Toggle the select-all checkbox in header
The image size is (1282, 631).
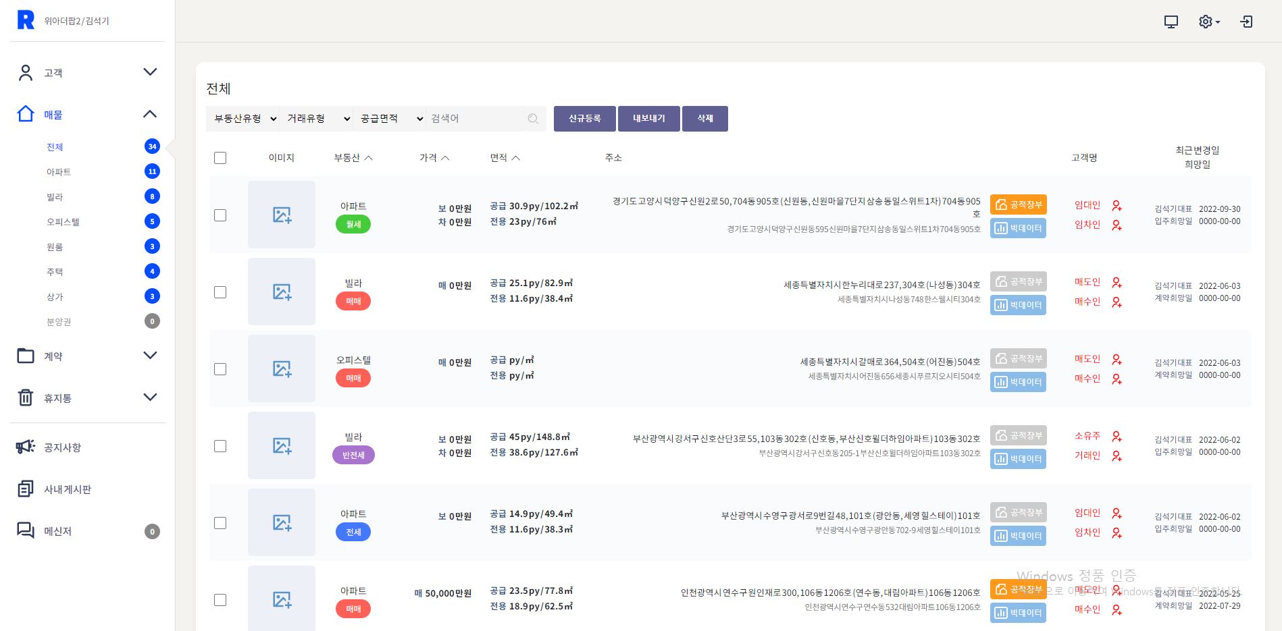coord(220,158)
